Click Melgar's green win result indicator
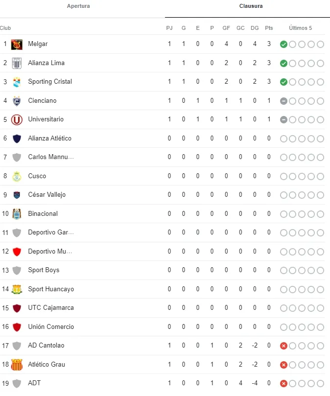Viewport: 330px width, 396px height. (x=283, y=45)
